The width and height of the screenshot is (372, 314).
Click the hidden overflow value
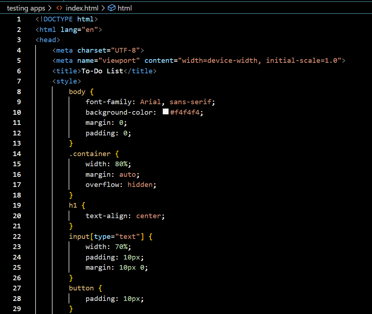(140, 185)
